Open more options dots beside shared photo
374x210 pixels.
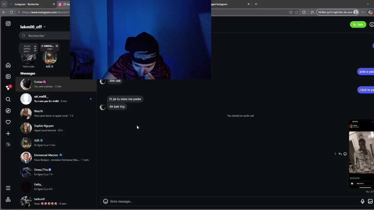[x=335, y=154]
